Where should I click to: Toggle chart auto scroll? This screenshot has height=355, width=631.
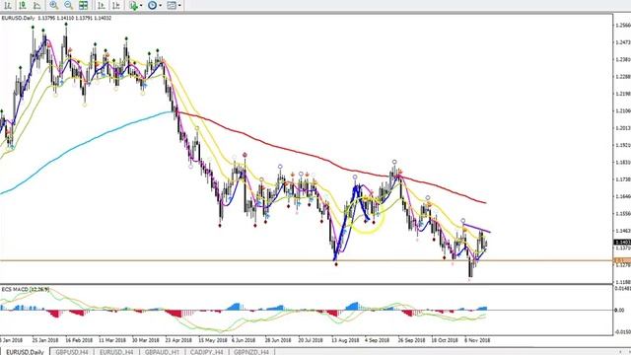102,5
